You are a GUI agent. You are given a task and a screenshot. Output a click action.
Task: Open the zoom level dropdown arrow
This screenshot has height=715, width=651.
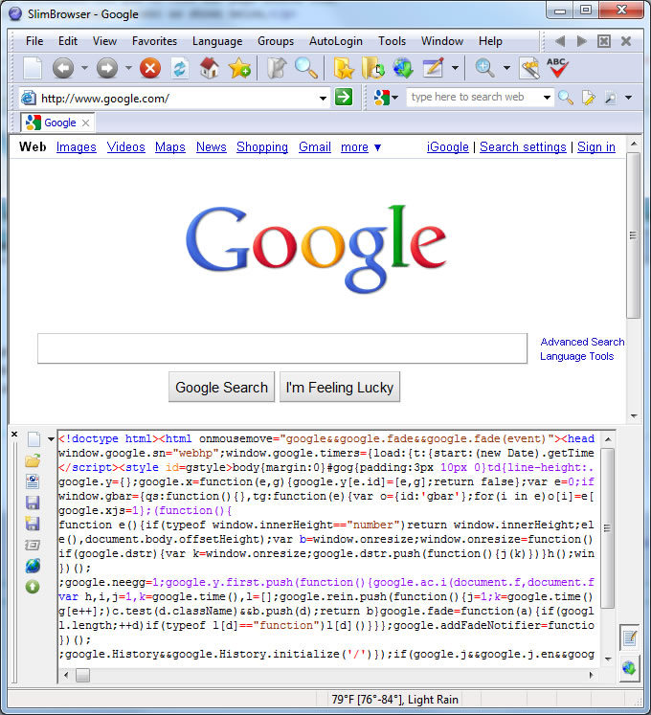coord(506,68)
